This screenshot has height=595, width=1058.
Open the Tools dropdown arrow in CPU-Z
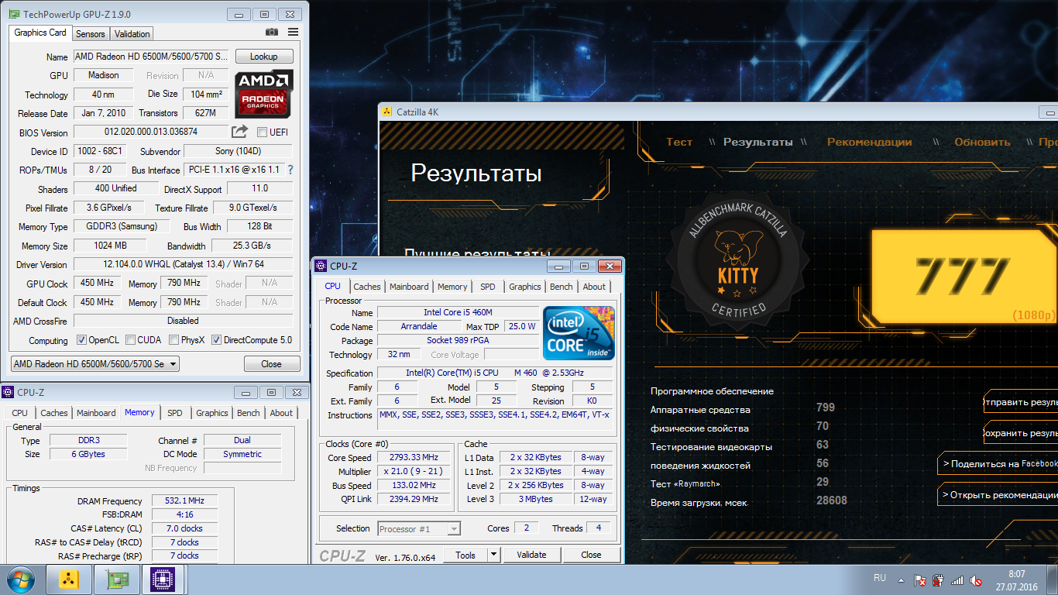(493, 555)
